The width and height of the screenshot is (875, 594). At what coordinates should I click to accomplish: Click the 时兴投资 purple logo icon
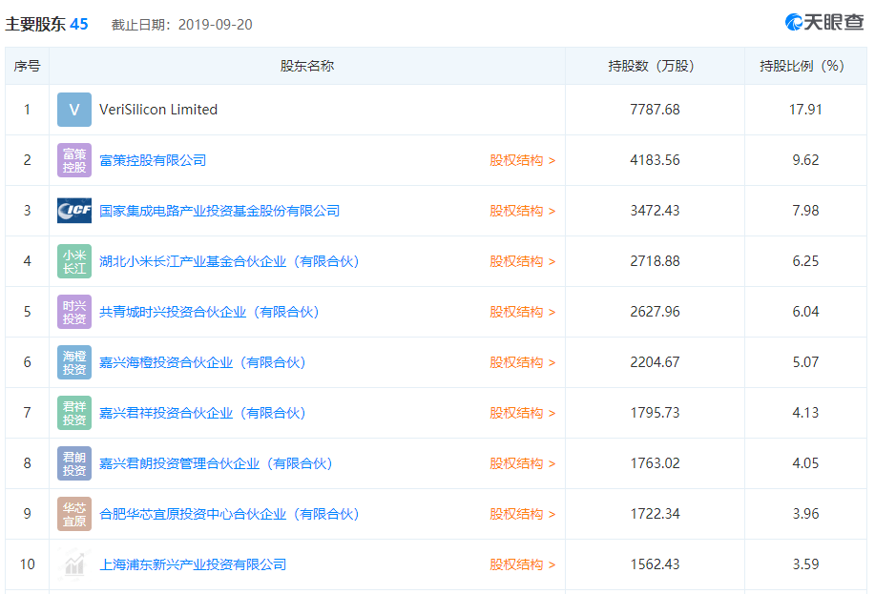[73, 312]
